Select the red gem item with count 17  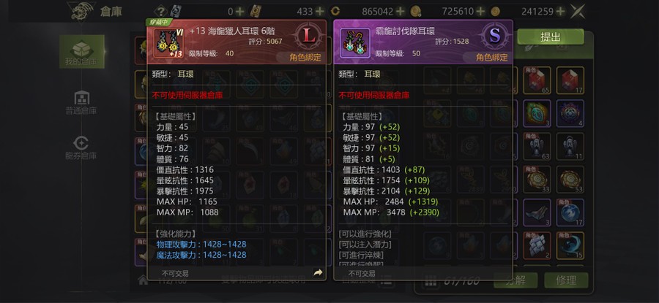(570, 80)
